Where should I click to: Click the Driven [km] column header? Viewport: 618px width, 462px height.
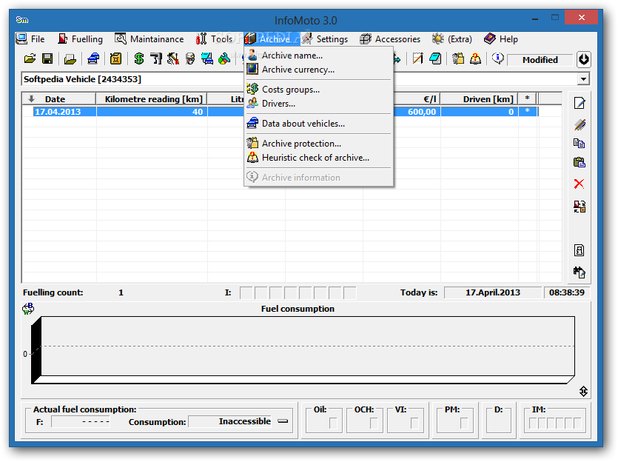(480, 99)
